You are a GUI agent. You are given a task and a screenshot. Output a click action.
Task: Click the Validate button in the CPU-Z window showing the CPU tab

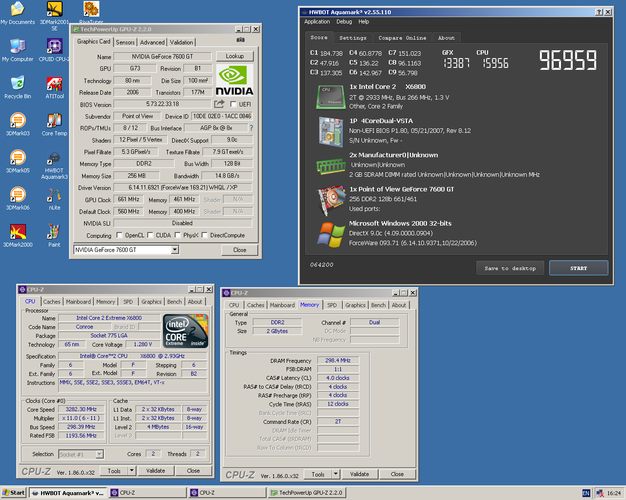[156, 471]
